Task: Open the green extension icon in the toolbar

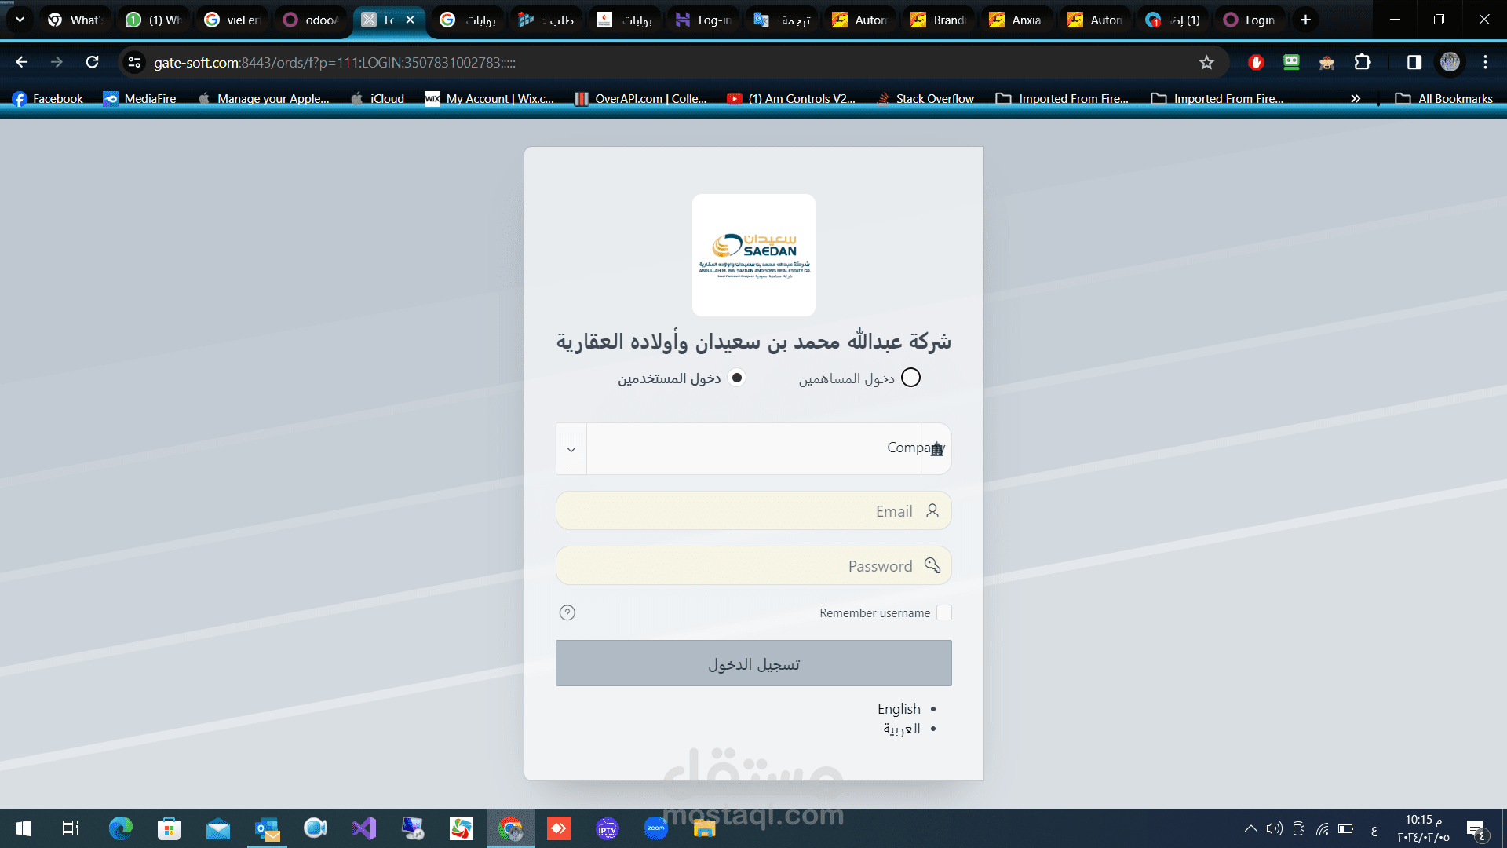Action: click(1291, 62)
